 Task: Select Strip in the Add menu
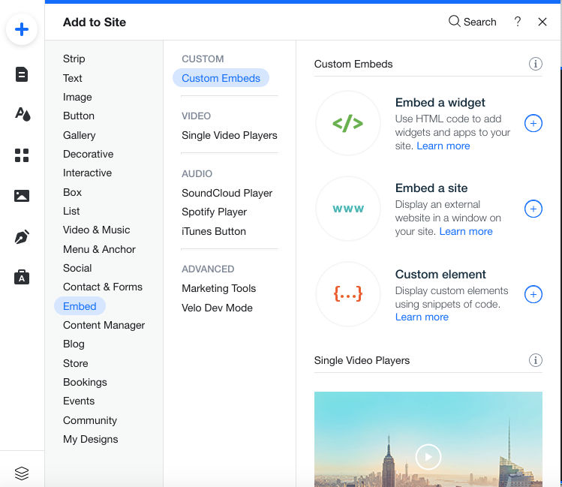coord(74,59)
